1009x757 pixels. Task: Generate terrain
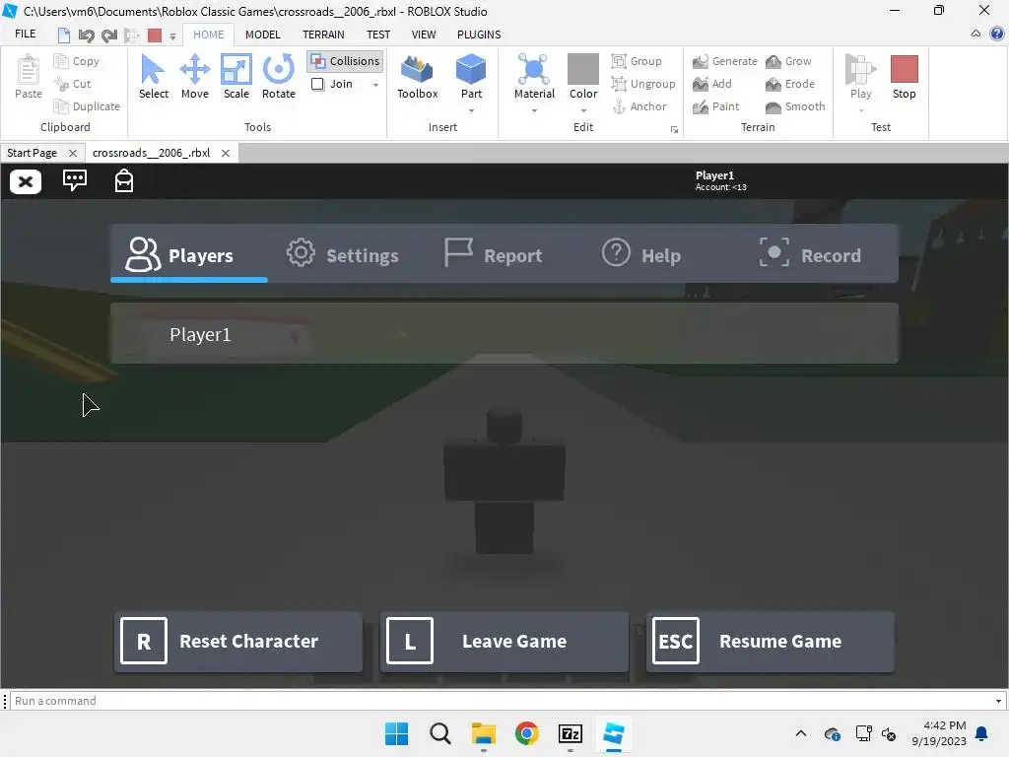coord(725,61)
